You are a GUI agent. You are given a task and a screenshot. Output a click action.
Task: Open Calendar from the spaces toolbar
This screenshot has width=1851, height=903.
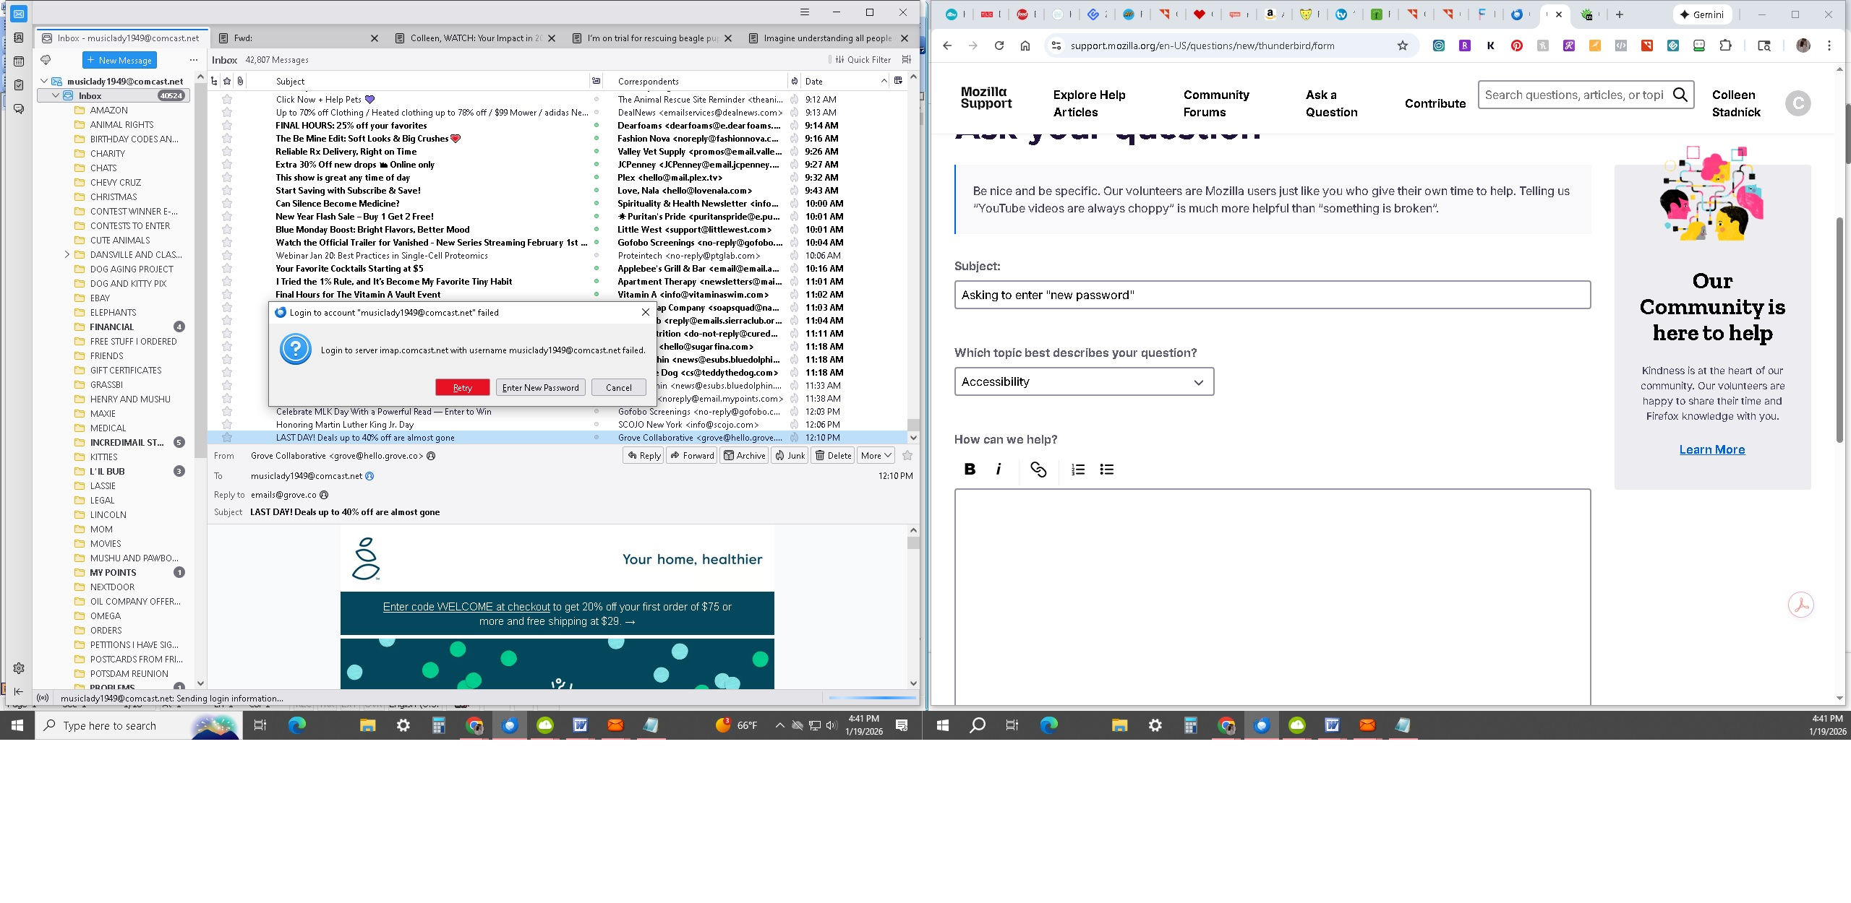click(19, 61)
